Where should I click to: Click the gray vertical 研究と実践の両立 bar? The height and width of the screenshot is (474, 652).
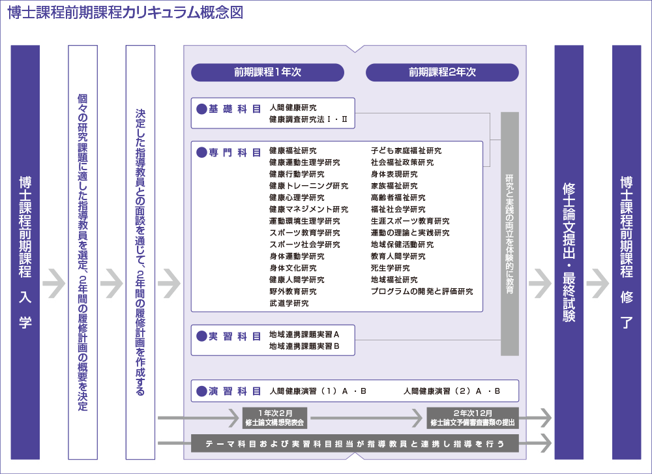pos(509,233)
